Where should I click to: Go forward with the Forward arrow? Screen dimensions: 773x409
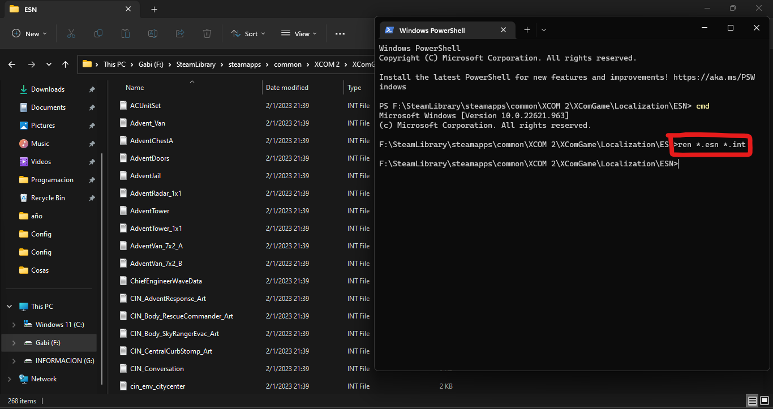pos(31,64)
